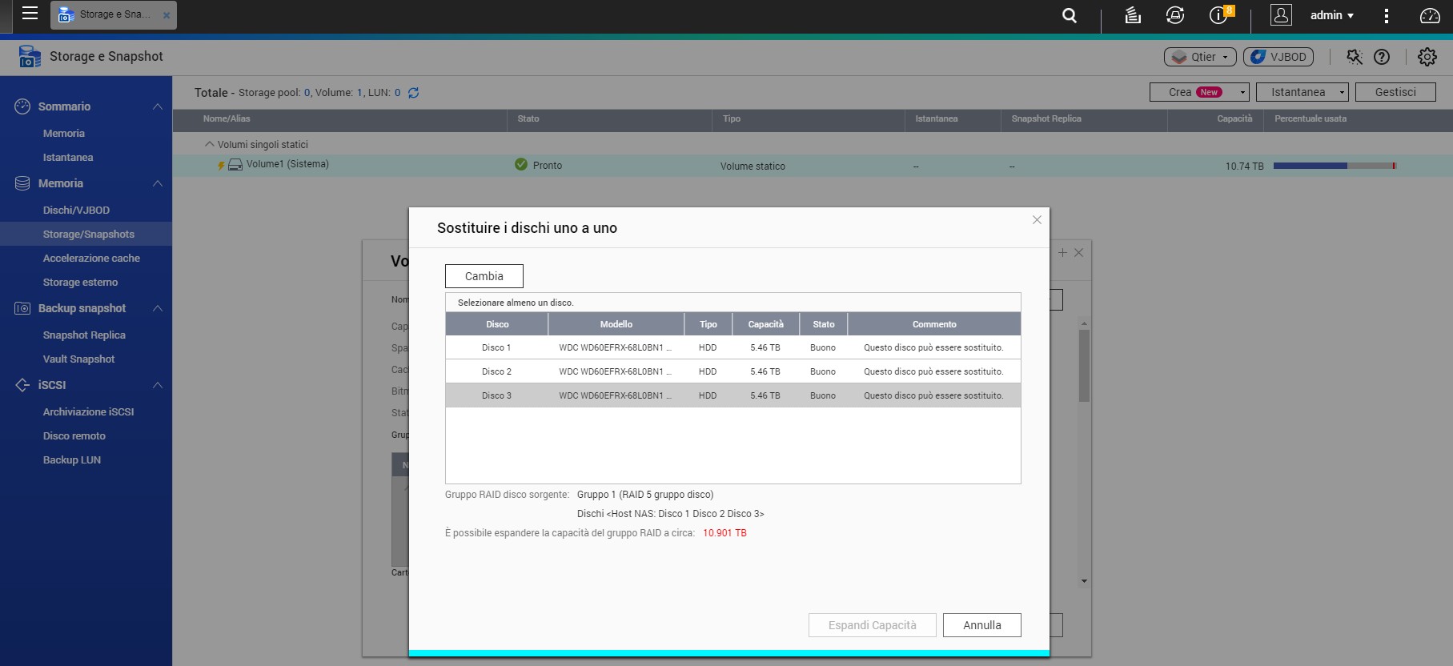Open the dashboard gauge icon

click(x=1429, y=15)
